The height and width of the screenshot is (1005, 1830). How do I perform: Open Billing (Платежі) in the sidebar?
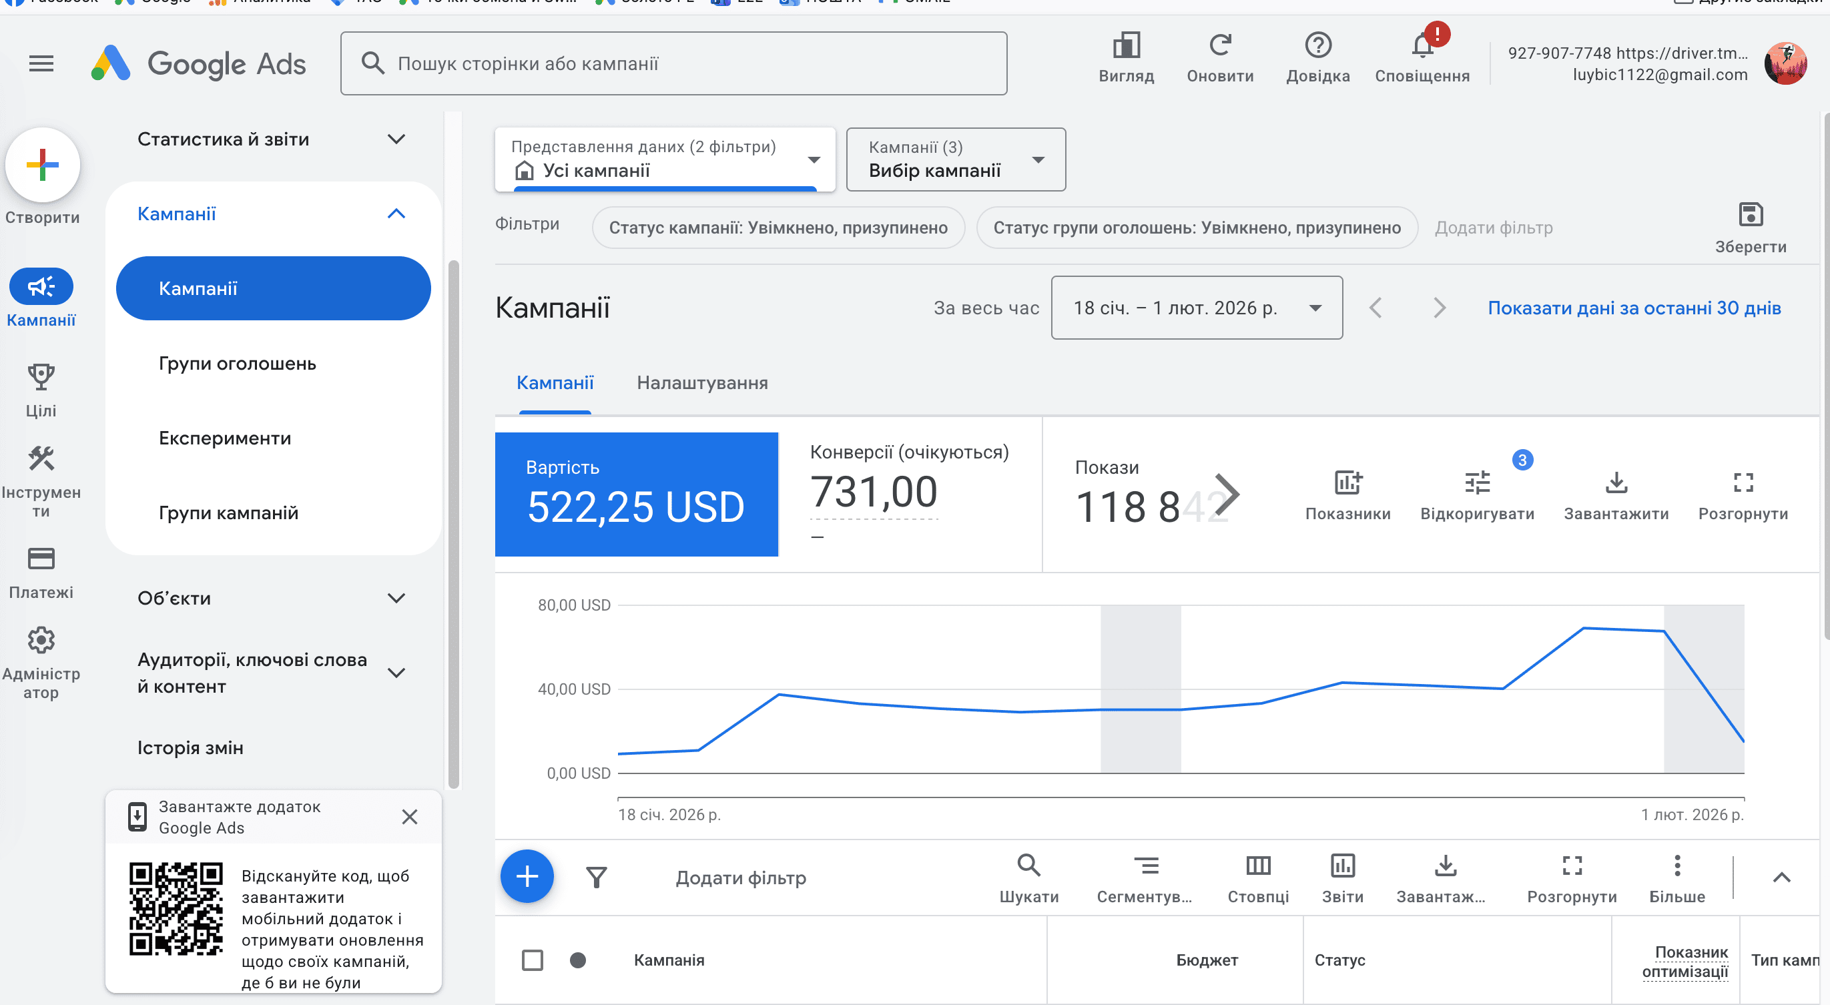(x=41, y=559)
